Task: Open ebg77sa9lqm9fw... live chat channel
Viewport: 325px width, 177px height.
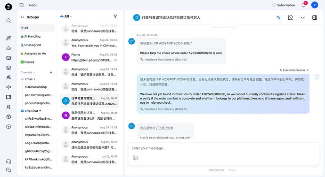Action: [x=38, y=143]
